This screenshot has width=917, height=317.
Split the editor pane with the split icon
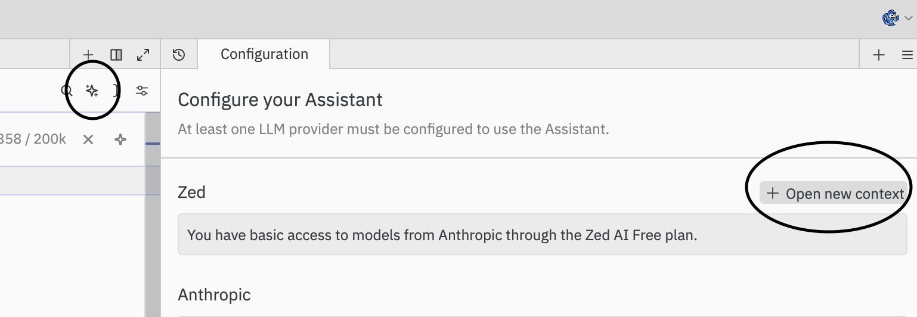coord(116,55)
